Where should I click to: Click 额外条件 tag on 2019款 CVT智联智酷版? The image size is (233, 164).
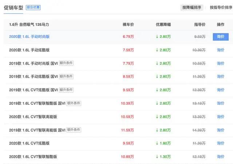(74, 103)
